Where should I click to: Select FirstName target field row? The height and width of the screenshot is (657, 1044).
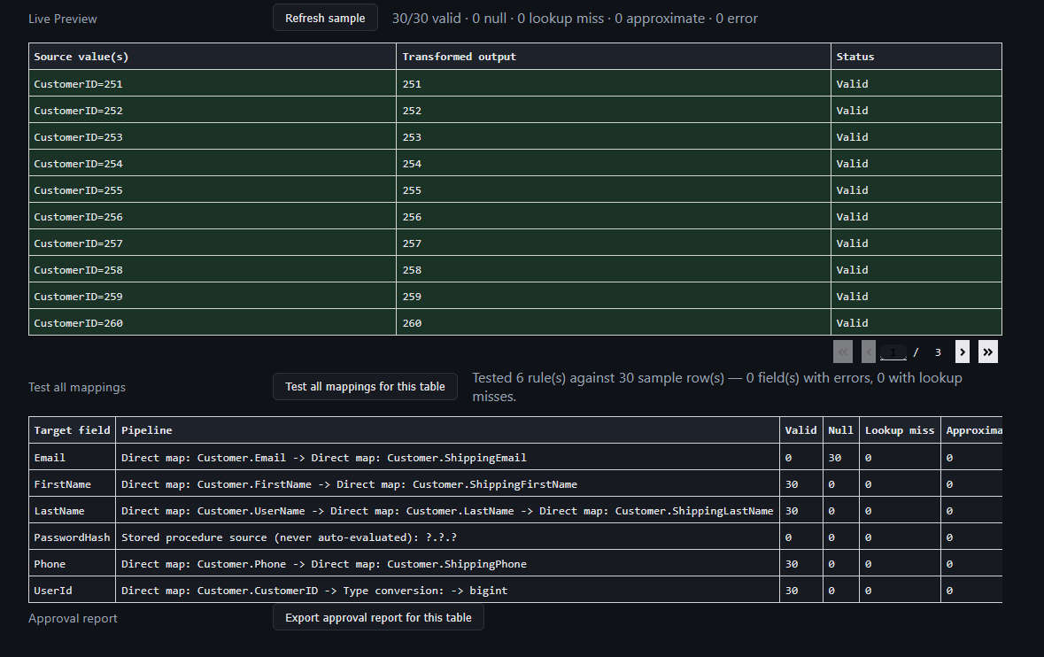coord(515,484)
